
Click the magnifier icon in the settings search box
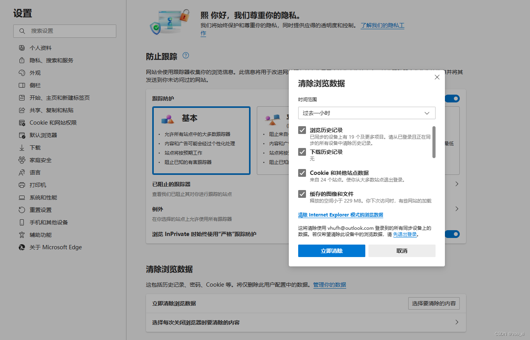[x=23, y=31]
